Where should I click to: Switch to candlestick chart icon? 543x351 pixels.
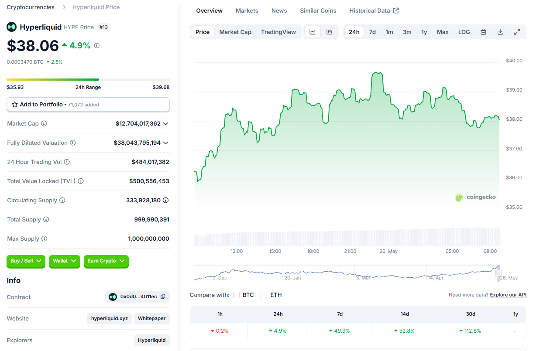click(x=330, y=32)
